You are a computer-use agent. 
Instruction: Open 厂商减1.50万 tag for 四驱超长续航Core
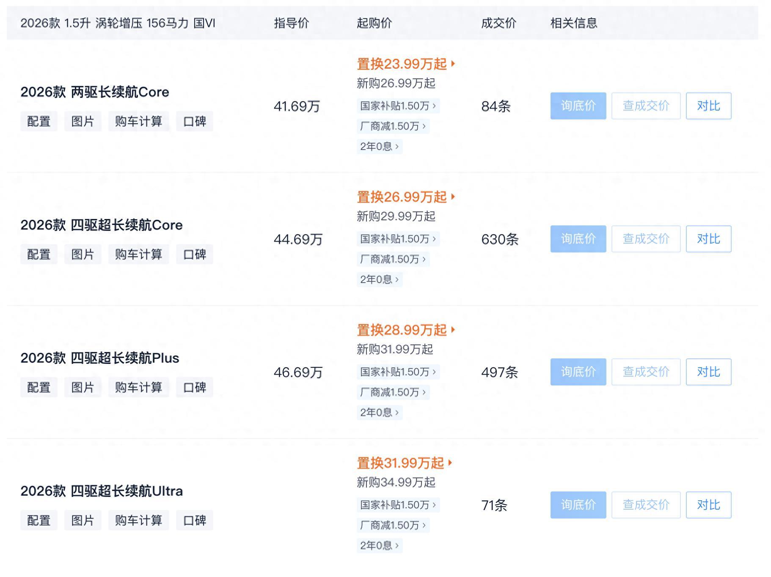click(392, 259)
